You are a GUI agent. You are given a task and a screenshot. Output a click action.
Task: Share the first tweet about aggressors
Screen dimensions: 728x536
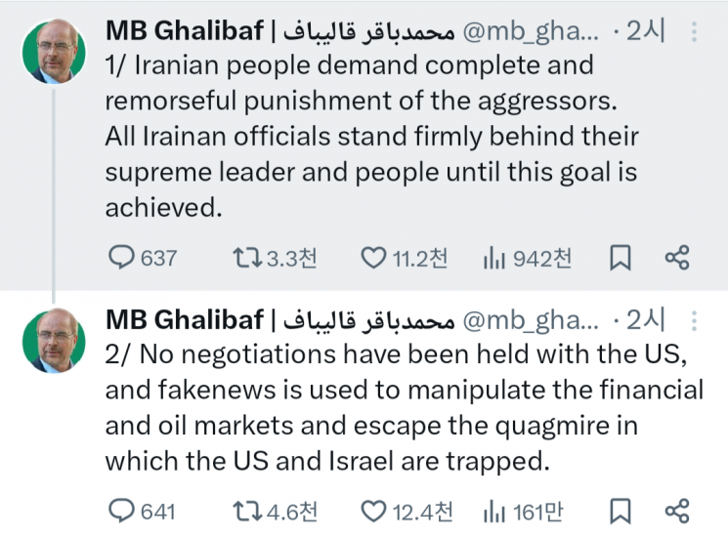tap(677, 258)
